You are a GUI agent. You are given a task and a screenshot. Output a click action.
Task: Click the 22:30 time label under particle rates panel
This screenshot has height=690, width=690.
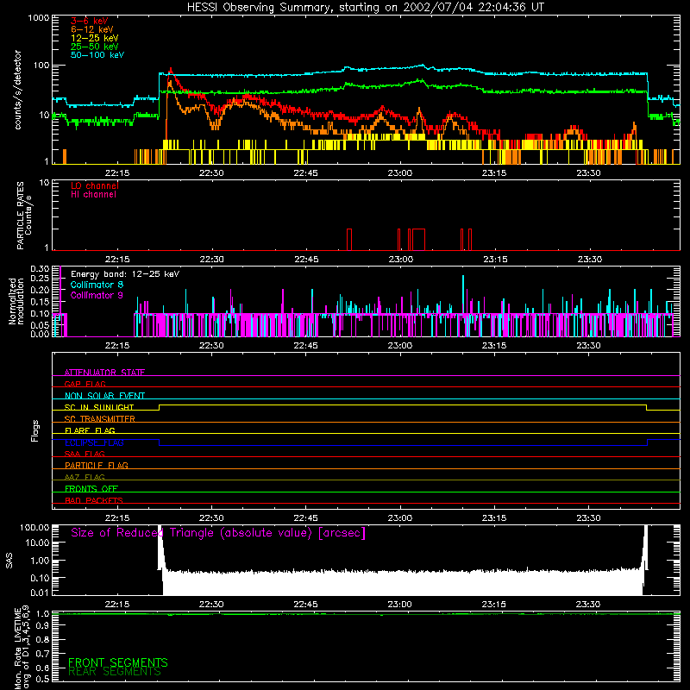[x=211, y=260]
